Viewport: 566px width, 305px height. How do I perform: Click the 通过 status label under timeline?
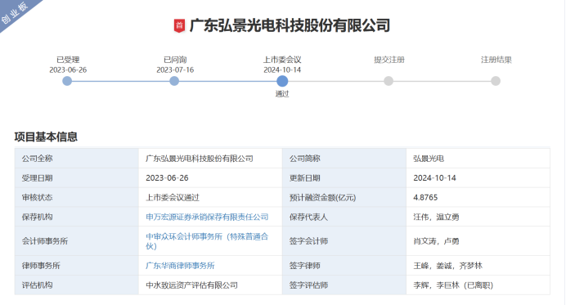(282, 94)
